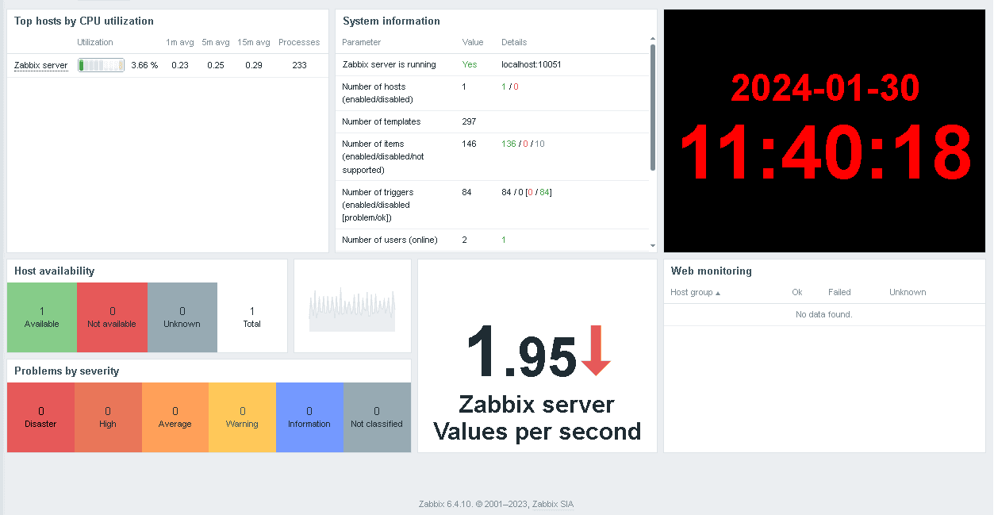This screenshot has height=515, width=994.
Task: Click the System information widget title
Action: [x=391, y=21]
